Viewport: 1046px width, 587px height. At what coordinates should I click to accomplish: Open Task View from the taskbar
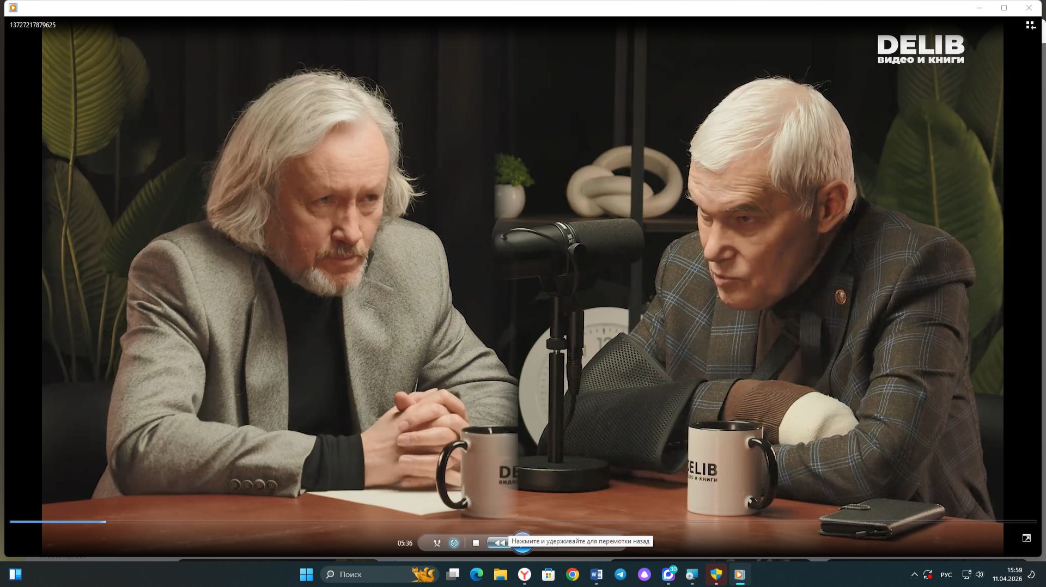pyautogui.click(x=453, y=574)
